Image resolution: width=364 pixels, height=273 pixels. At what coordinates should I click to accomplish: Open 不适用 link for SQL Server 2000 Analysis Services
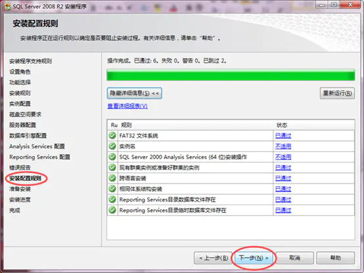click(x=283, y=157)
